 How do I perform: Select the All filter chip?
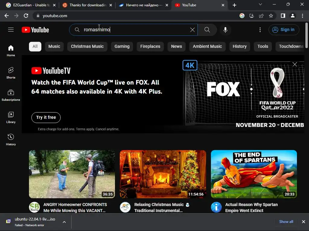pyautogui.click(x=35, y=47)
